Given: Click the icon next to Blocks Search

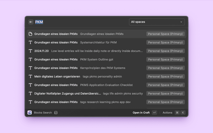Looking at the screenshot, I should [x=56, y=113].
